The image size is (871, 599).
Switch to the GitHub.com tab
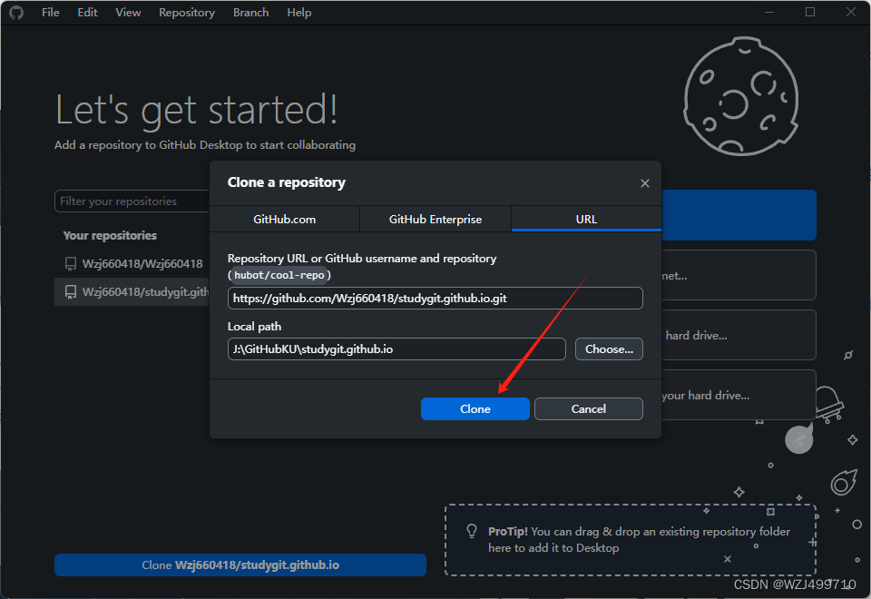pos(284,219)
